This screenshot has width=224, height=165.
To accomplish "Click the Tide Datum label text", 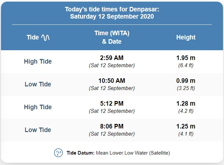I will click(x=80, y=153).
